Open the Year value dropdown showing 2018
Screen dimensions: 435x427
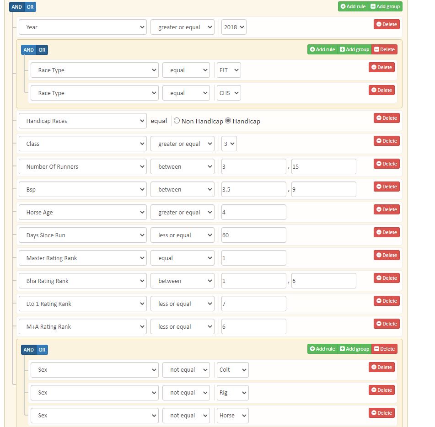[x=234, y=27]
